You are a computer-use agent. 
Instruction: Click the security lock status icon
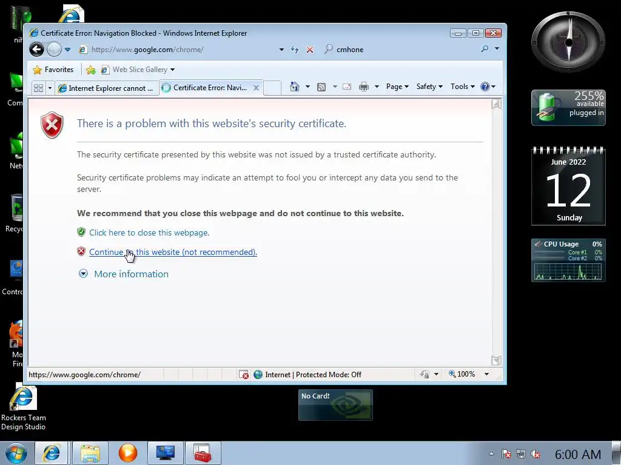coord(425,374)
